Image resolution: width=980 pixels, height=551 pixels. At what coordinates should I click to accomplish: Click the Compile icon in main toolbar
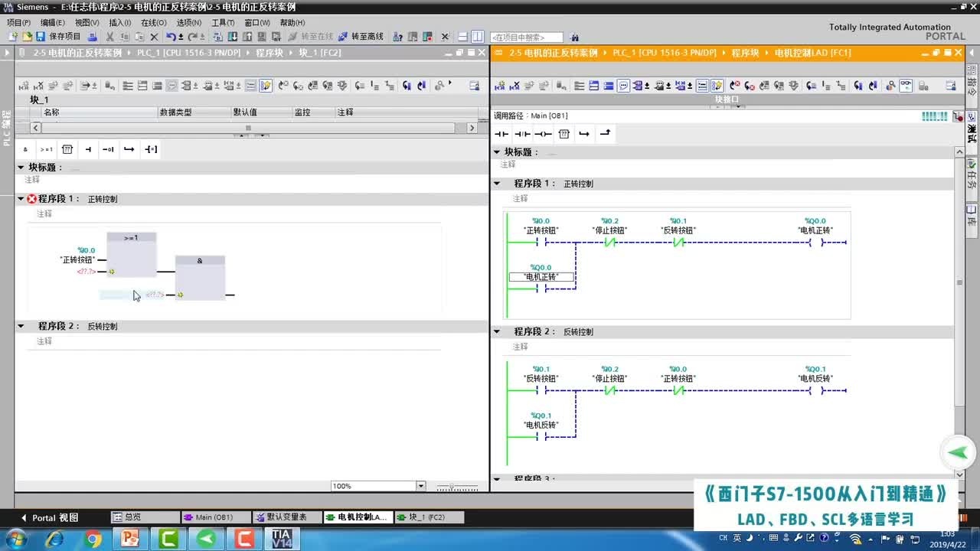coord(218,37)
